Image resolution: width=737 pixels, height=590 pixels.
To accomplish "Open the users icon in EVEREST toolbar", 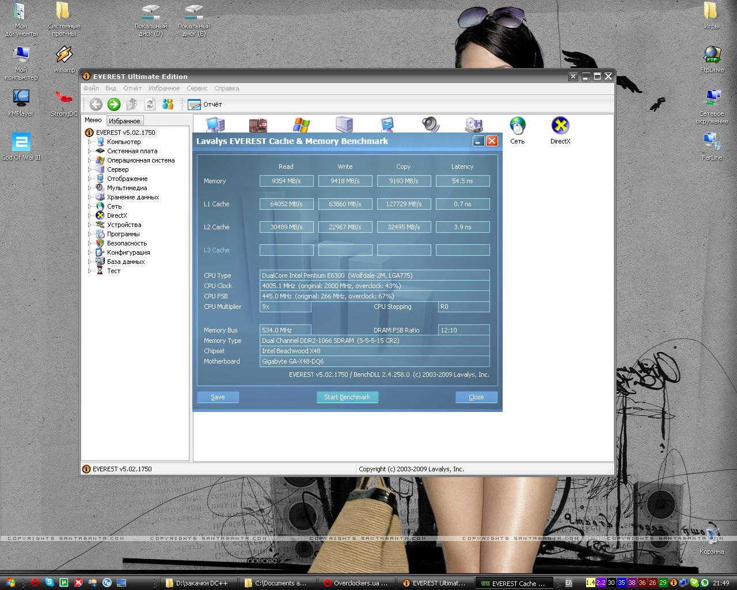I will [168, 104].
